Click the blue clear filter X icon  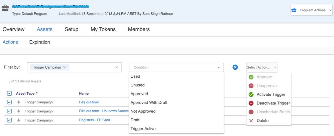235,67
